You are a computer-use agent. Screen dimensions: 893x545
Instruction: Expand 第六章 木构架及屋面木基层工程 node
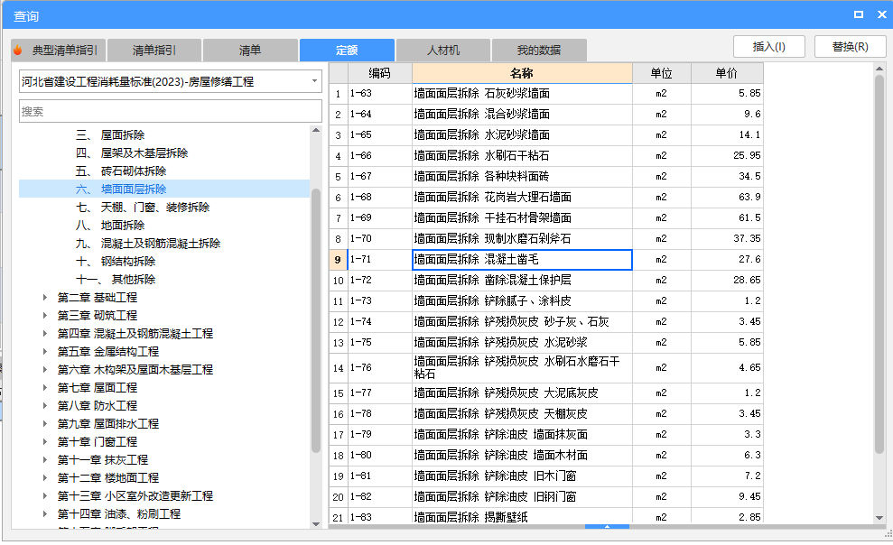click(45, 370)
